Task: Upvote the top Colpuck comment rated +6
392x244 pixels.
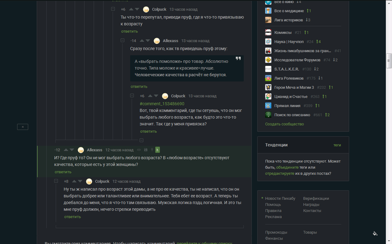Action: coord(132,9)
